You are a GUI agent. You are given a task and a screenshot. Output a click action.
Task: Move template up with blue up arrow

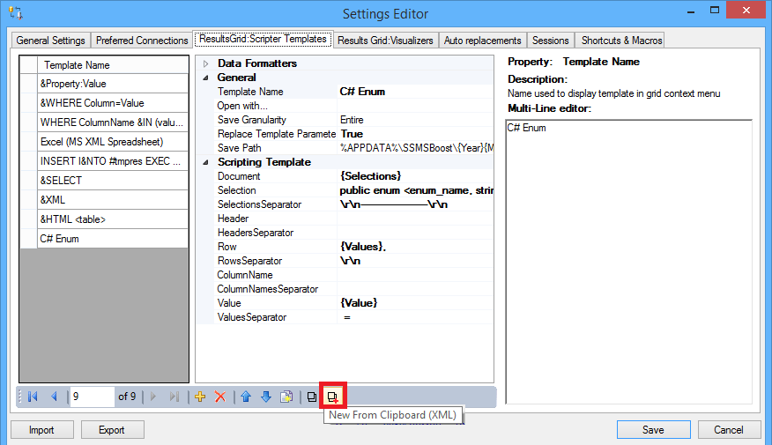(x=246, y=397)
